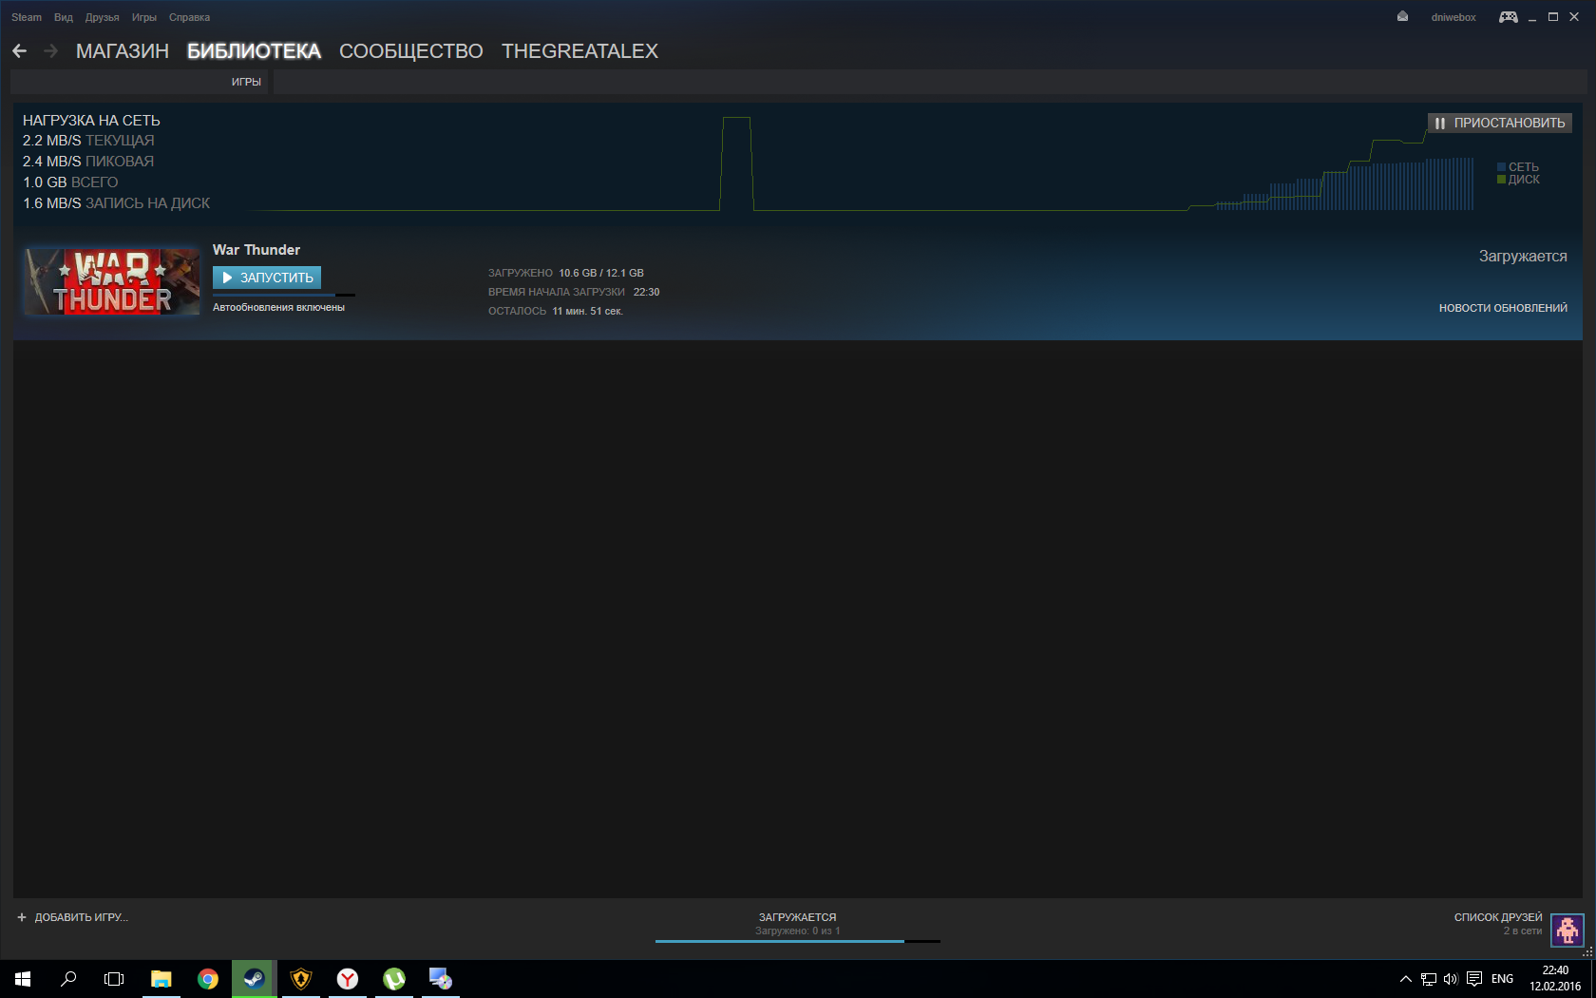The width and height of the screenshot is (1596, 998).
Task: Click the Загружается status on the right
Action: (1523, 257)
